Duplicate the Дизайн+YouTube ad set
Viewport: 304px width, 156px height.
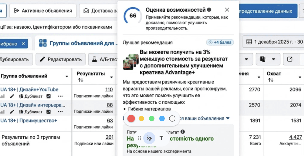click(31, 96)
